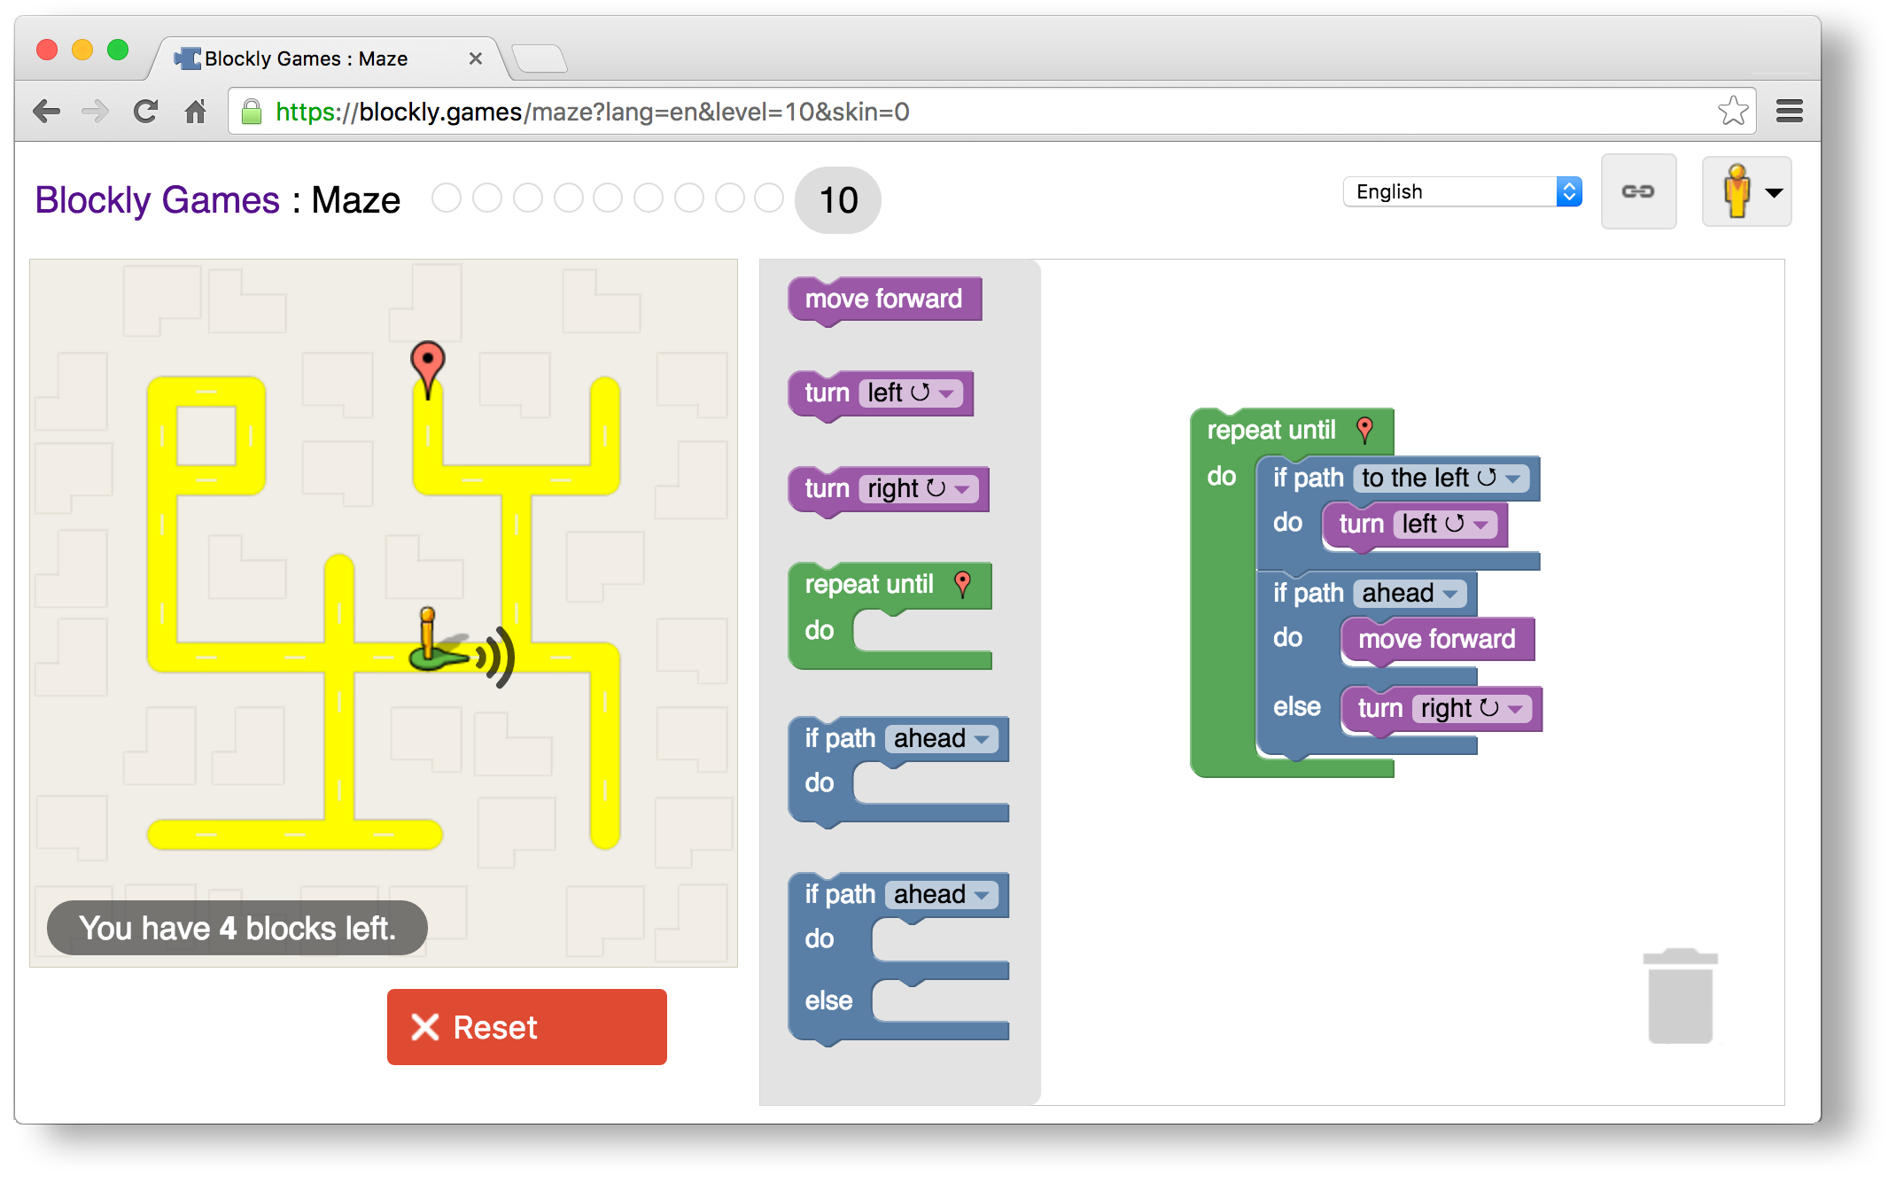Click the 'move forward' block in workspace

(x=1438, y=639)
